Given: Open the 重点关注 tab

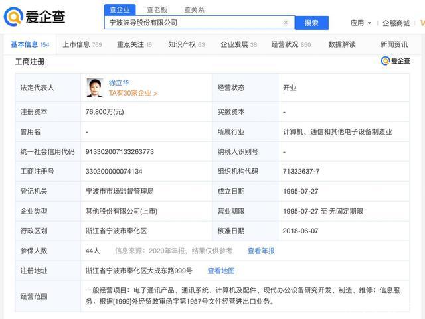Looking at the screenshot, I should coord(134,44).
